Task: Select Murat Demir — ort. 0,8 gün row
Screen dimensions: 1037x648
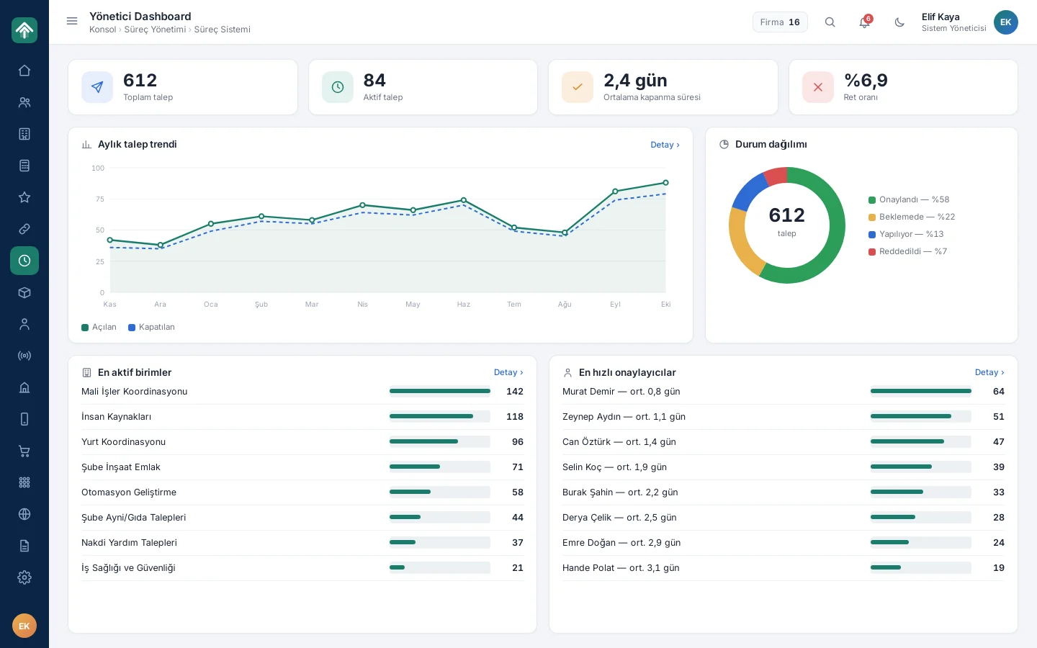Action: click(784, 392)
